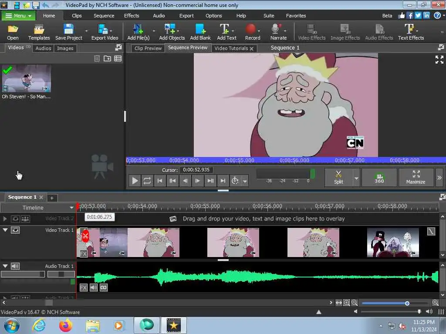Toggle the red split marker on the clip
This screenshot has height=334, width=446.
click(x=85, y=236)
